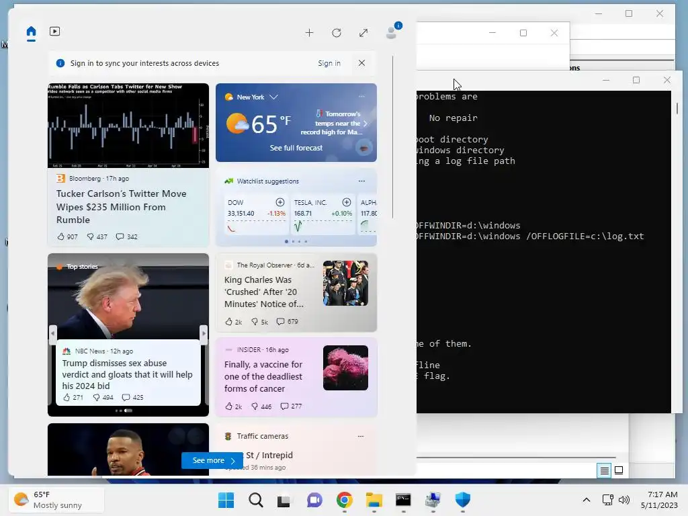The height and width of the screenshot is (516, 688).
Task: Open comments on the Bloomberg story
Action: pyautogui.click(x=126, y=236)
